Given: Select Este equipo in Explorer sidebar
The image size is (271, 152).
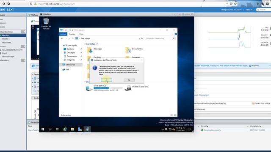Looking at the screenshot, I should click(70, 65).
